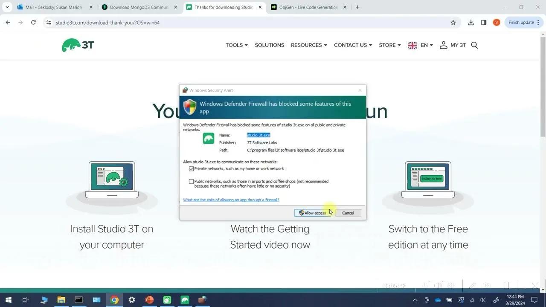Open the Chrome side panel icon
546x307 pixels.
pyautogui.click(x=484, y=23)
